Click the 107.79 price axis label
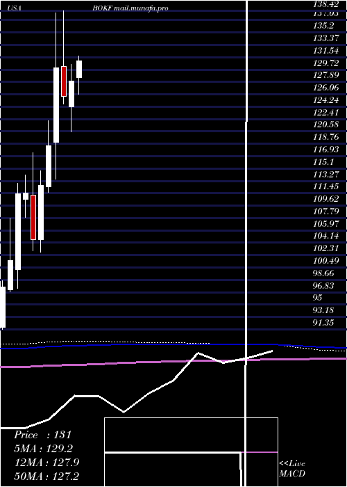 [x=326, y=211]
